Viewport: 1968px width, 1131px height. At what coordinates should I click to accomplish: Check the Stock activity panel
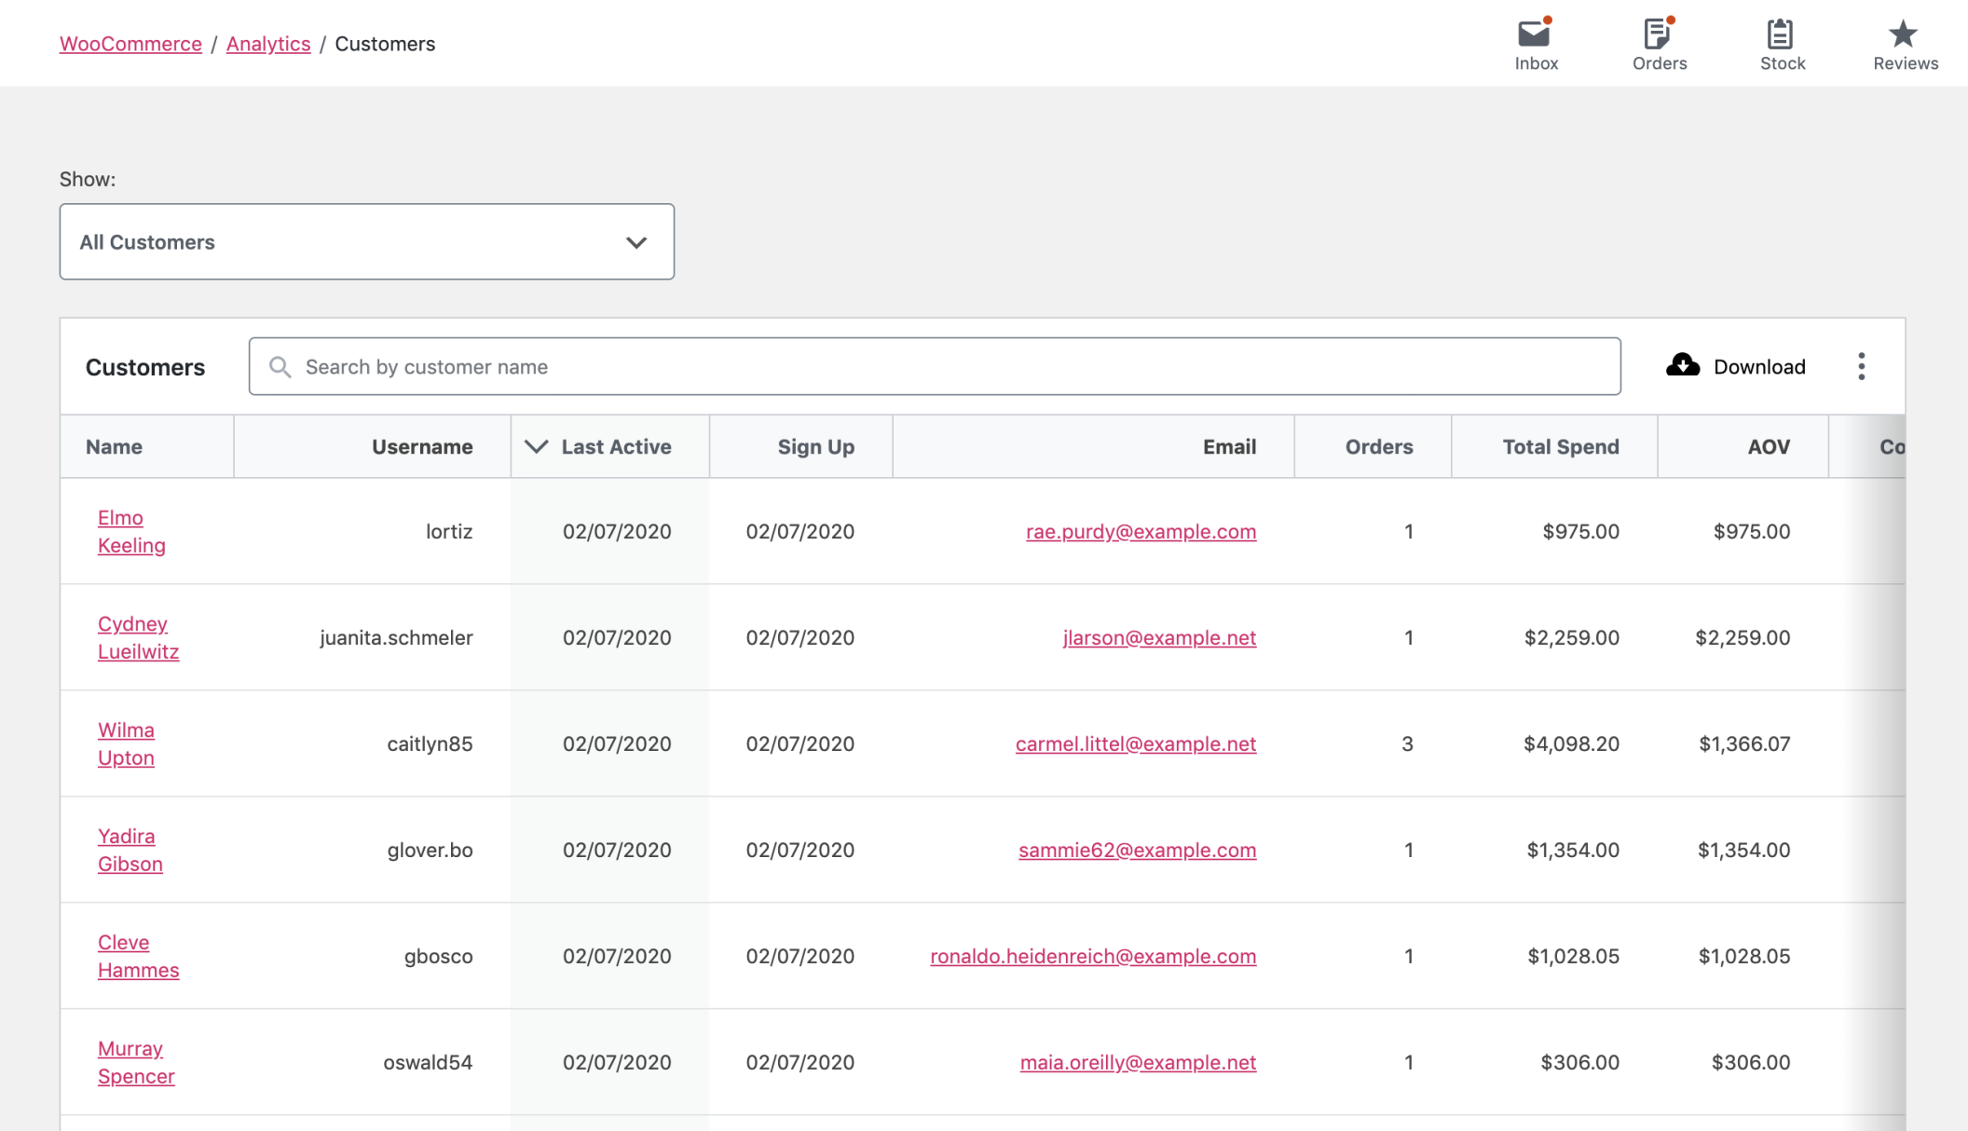[x=1783, y=42]
